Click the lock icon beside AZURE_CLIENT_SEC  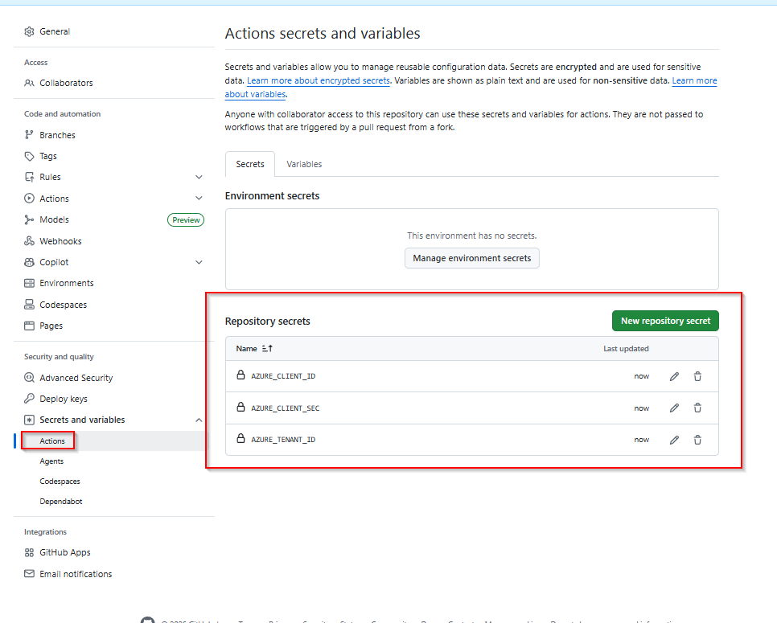[x=240, y=407]
